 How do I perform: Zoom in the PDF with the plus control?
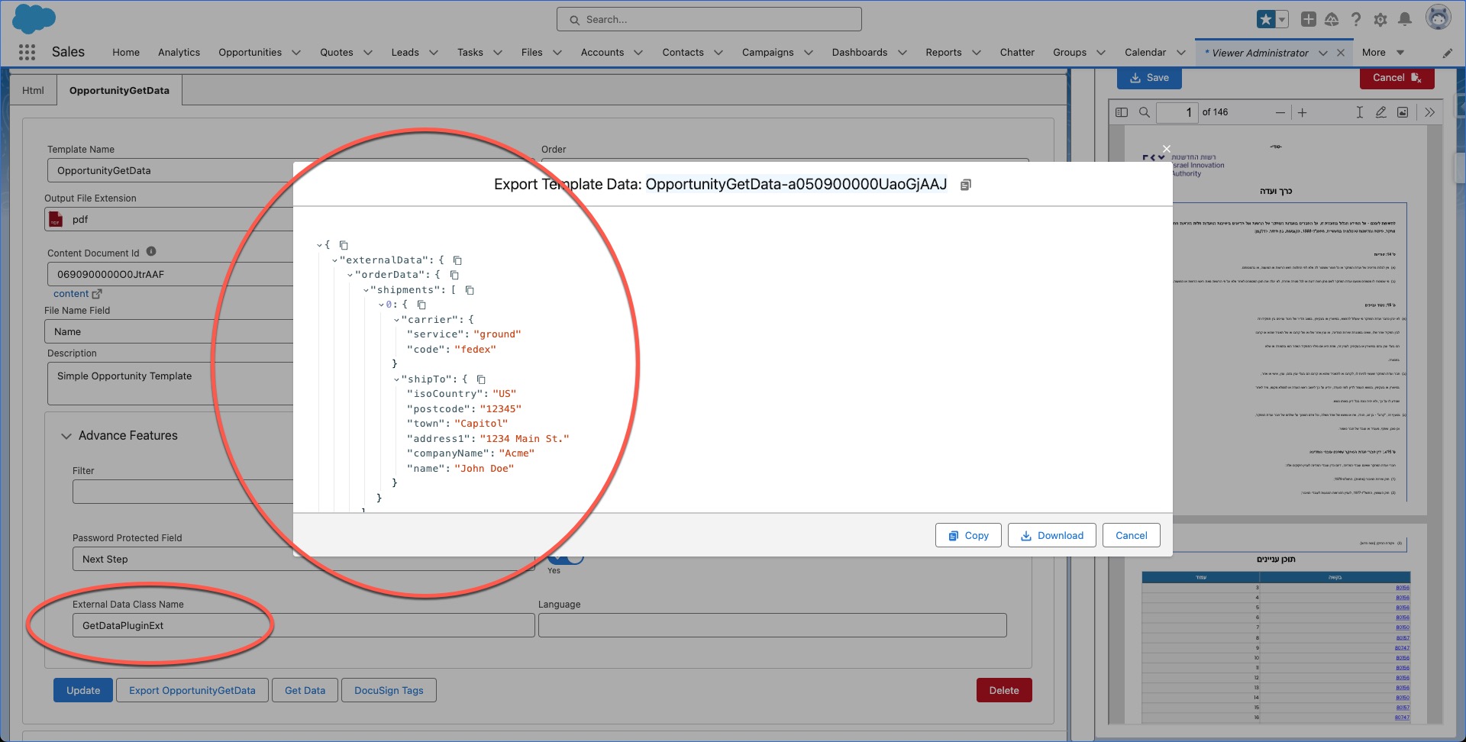[1303, 112]
